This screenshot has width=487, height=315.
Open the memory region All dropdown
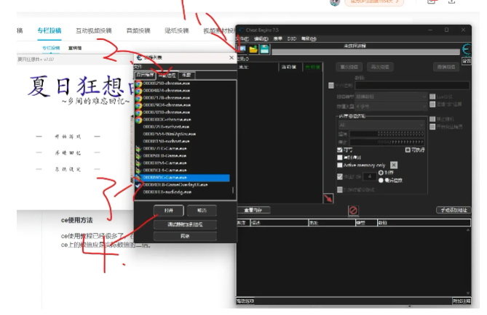click(x=381, y=125)
